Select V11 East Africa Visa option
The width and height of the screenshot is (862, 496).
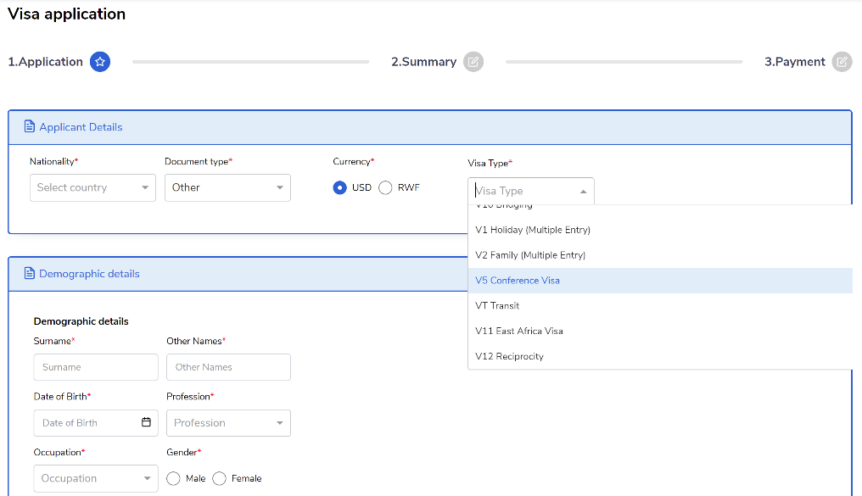(519, 331)
